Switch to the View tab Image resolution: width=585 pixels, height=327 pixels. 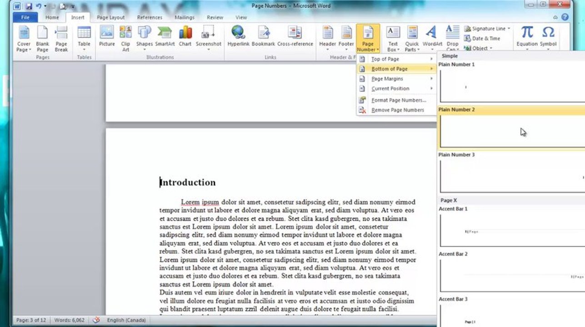tap(241, 17)
